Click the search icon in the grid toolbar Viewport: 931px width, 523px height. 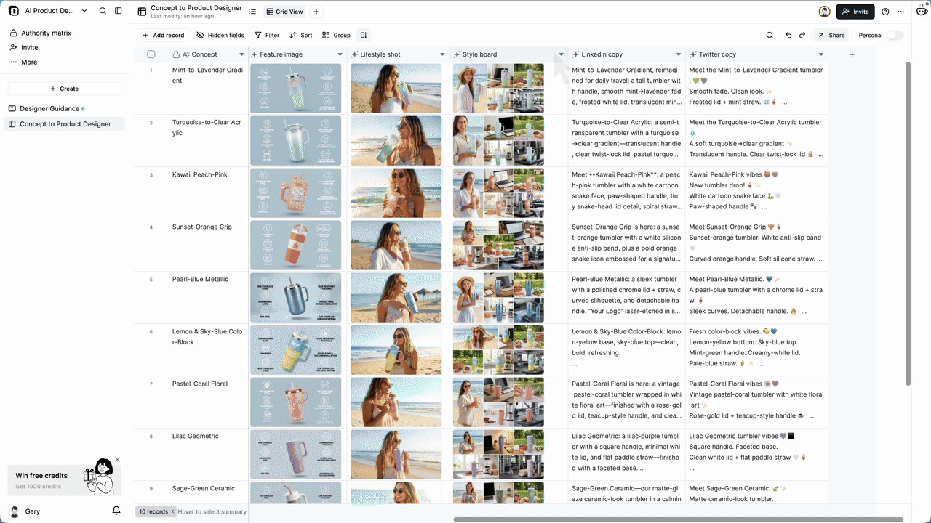[x=770, y=35]
